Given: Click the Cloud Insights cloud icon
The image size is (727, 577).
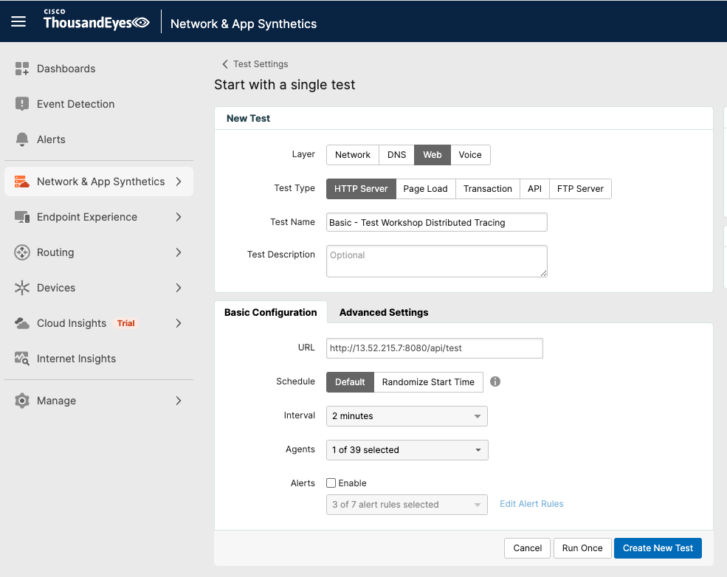Looking at the screenshot, I should click(x=22, y=323).
